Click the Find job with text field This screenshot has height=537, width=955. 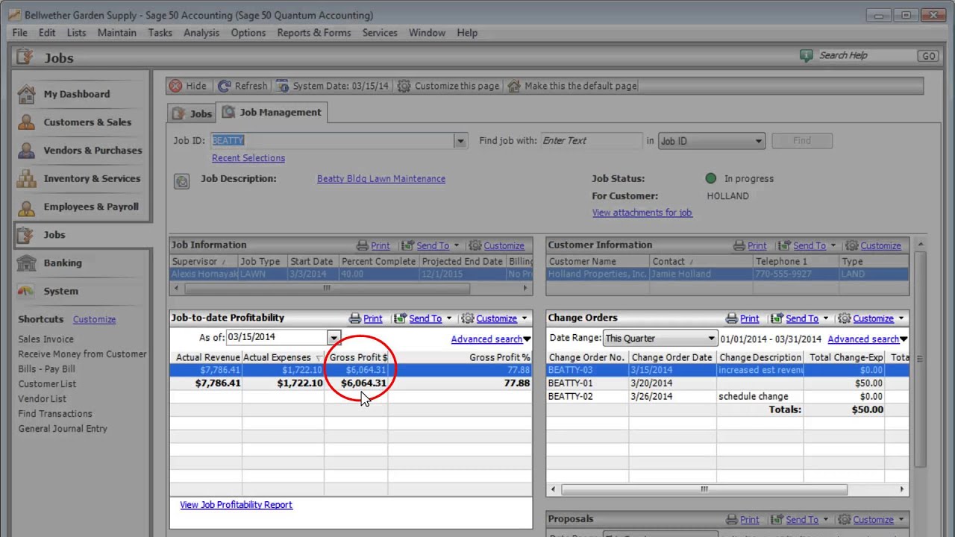point(591,141)
